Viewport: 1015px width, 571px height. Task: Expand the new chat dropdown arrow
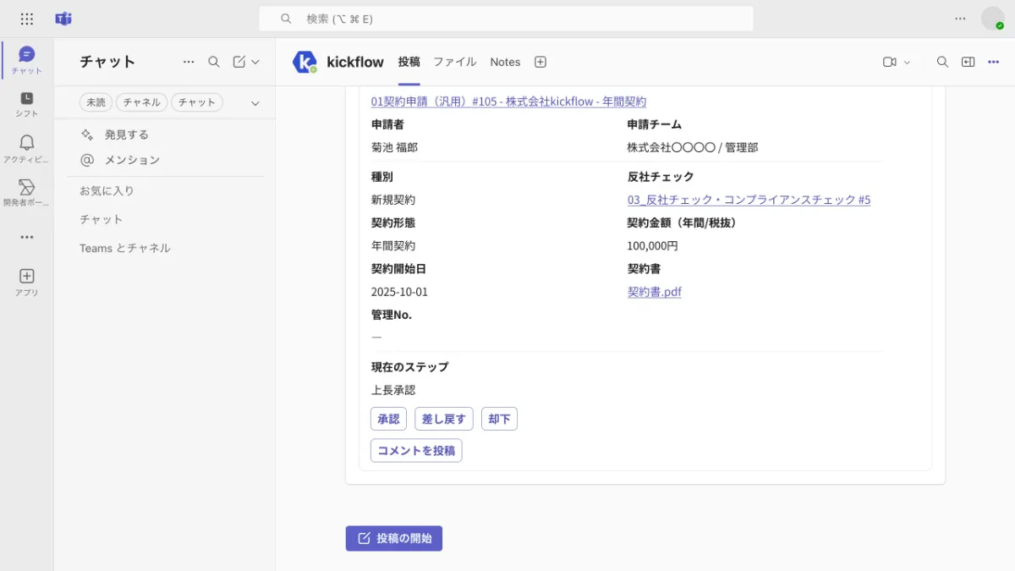(x=255, y=62)
